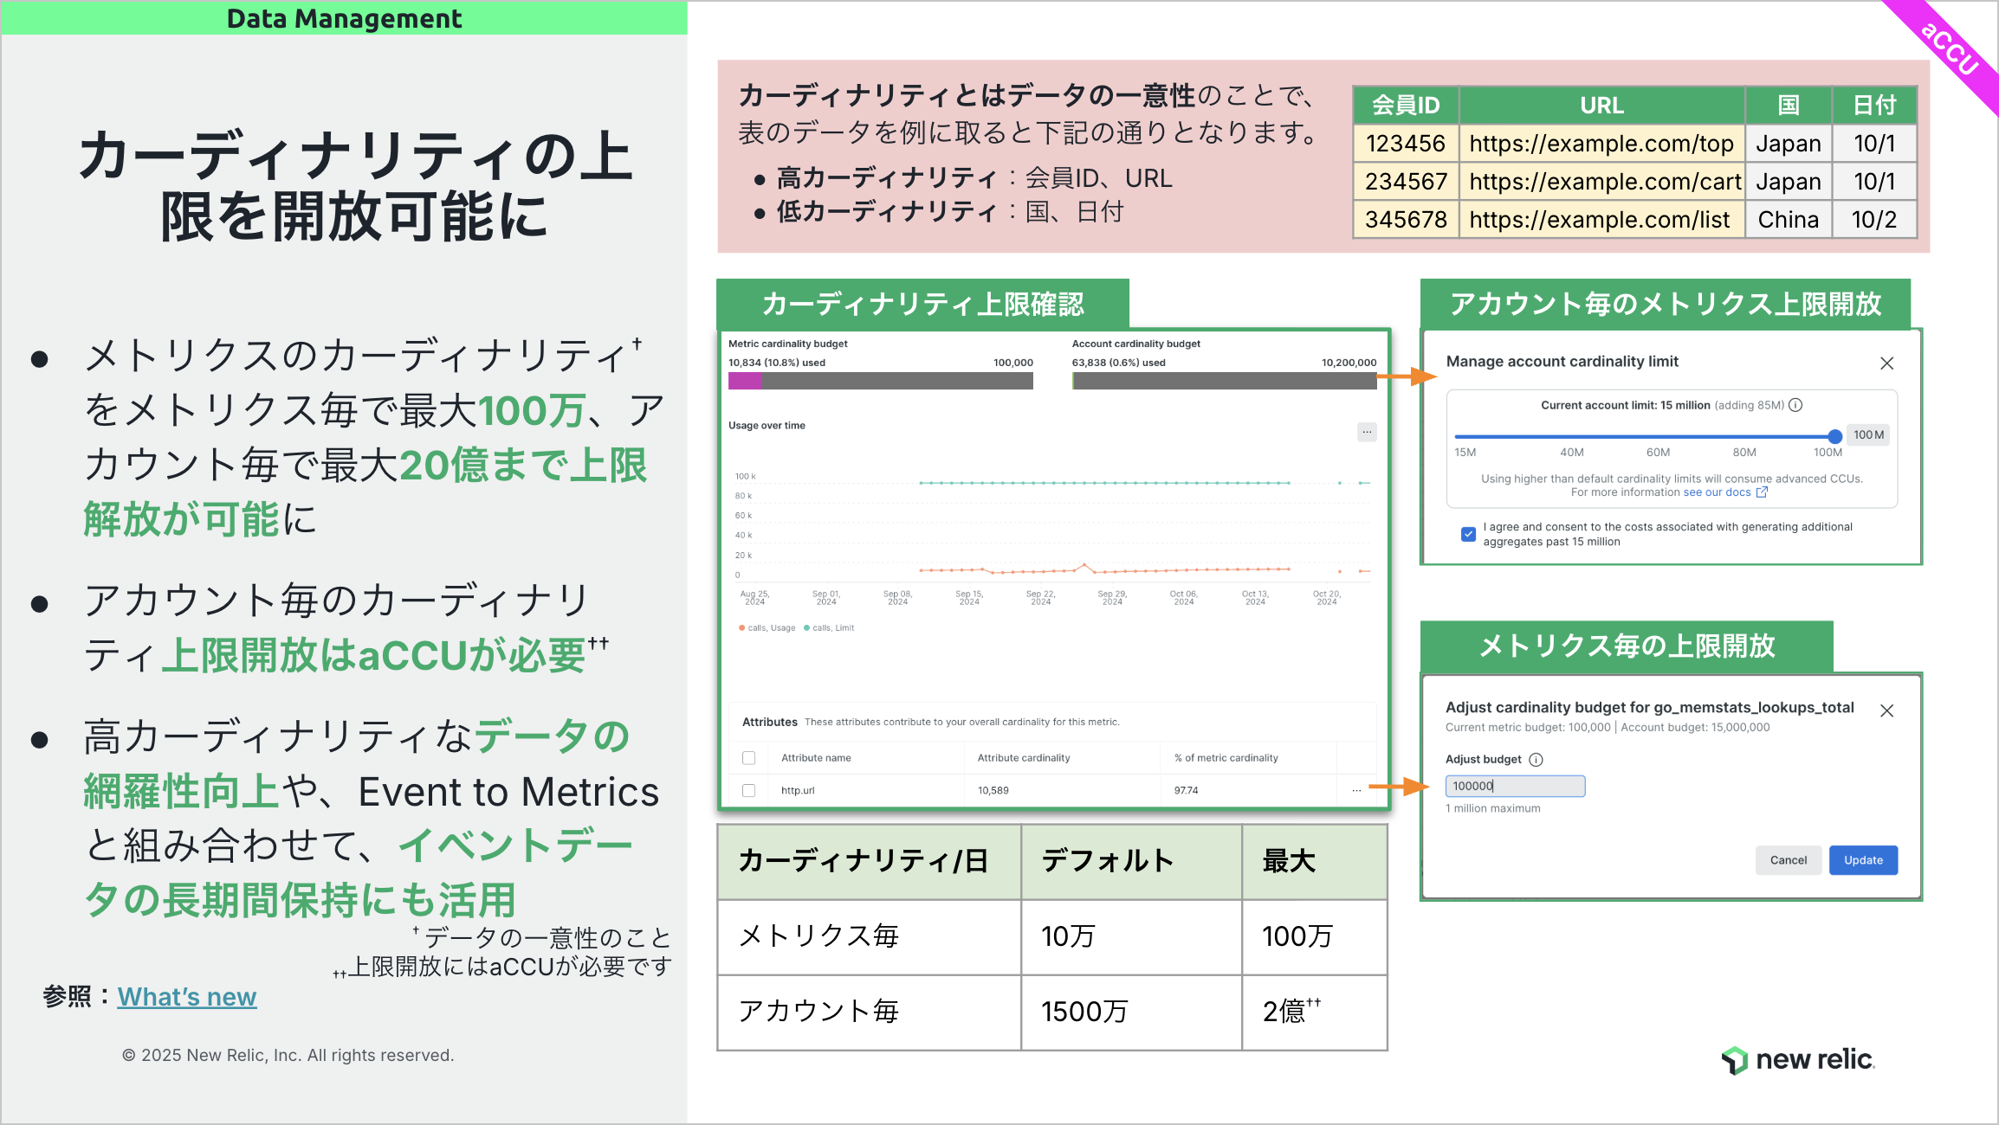The image size is (1999, 1125).
Task: Close the Adjust cardinality budget dialog
Action: click(1886, 710)
